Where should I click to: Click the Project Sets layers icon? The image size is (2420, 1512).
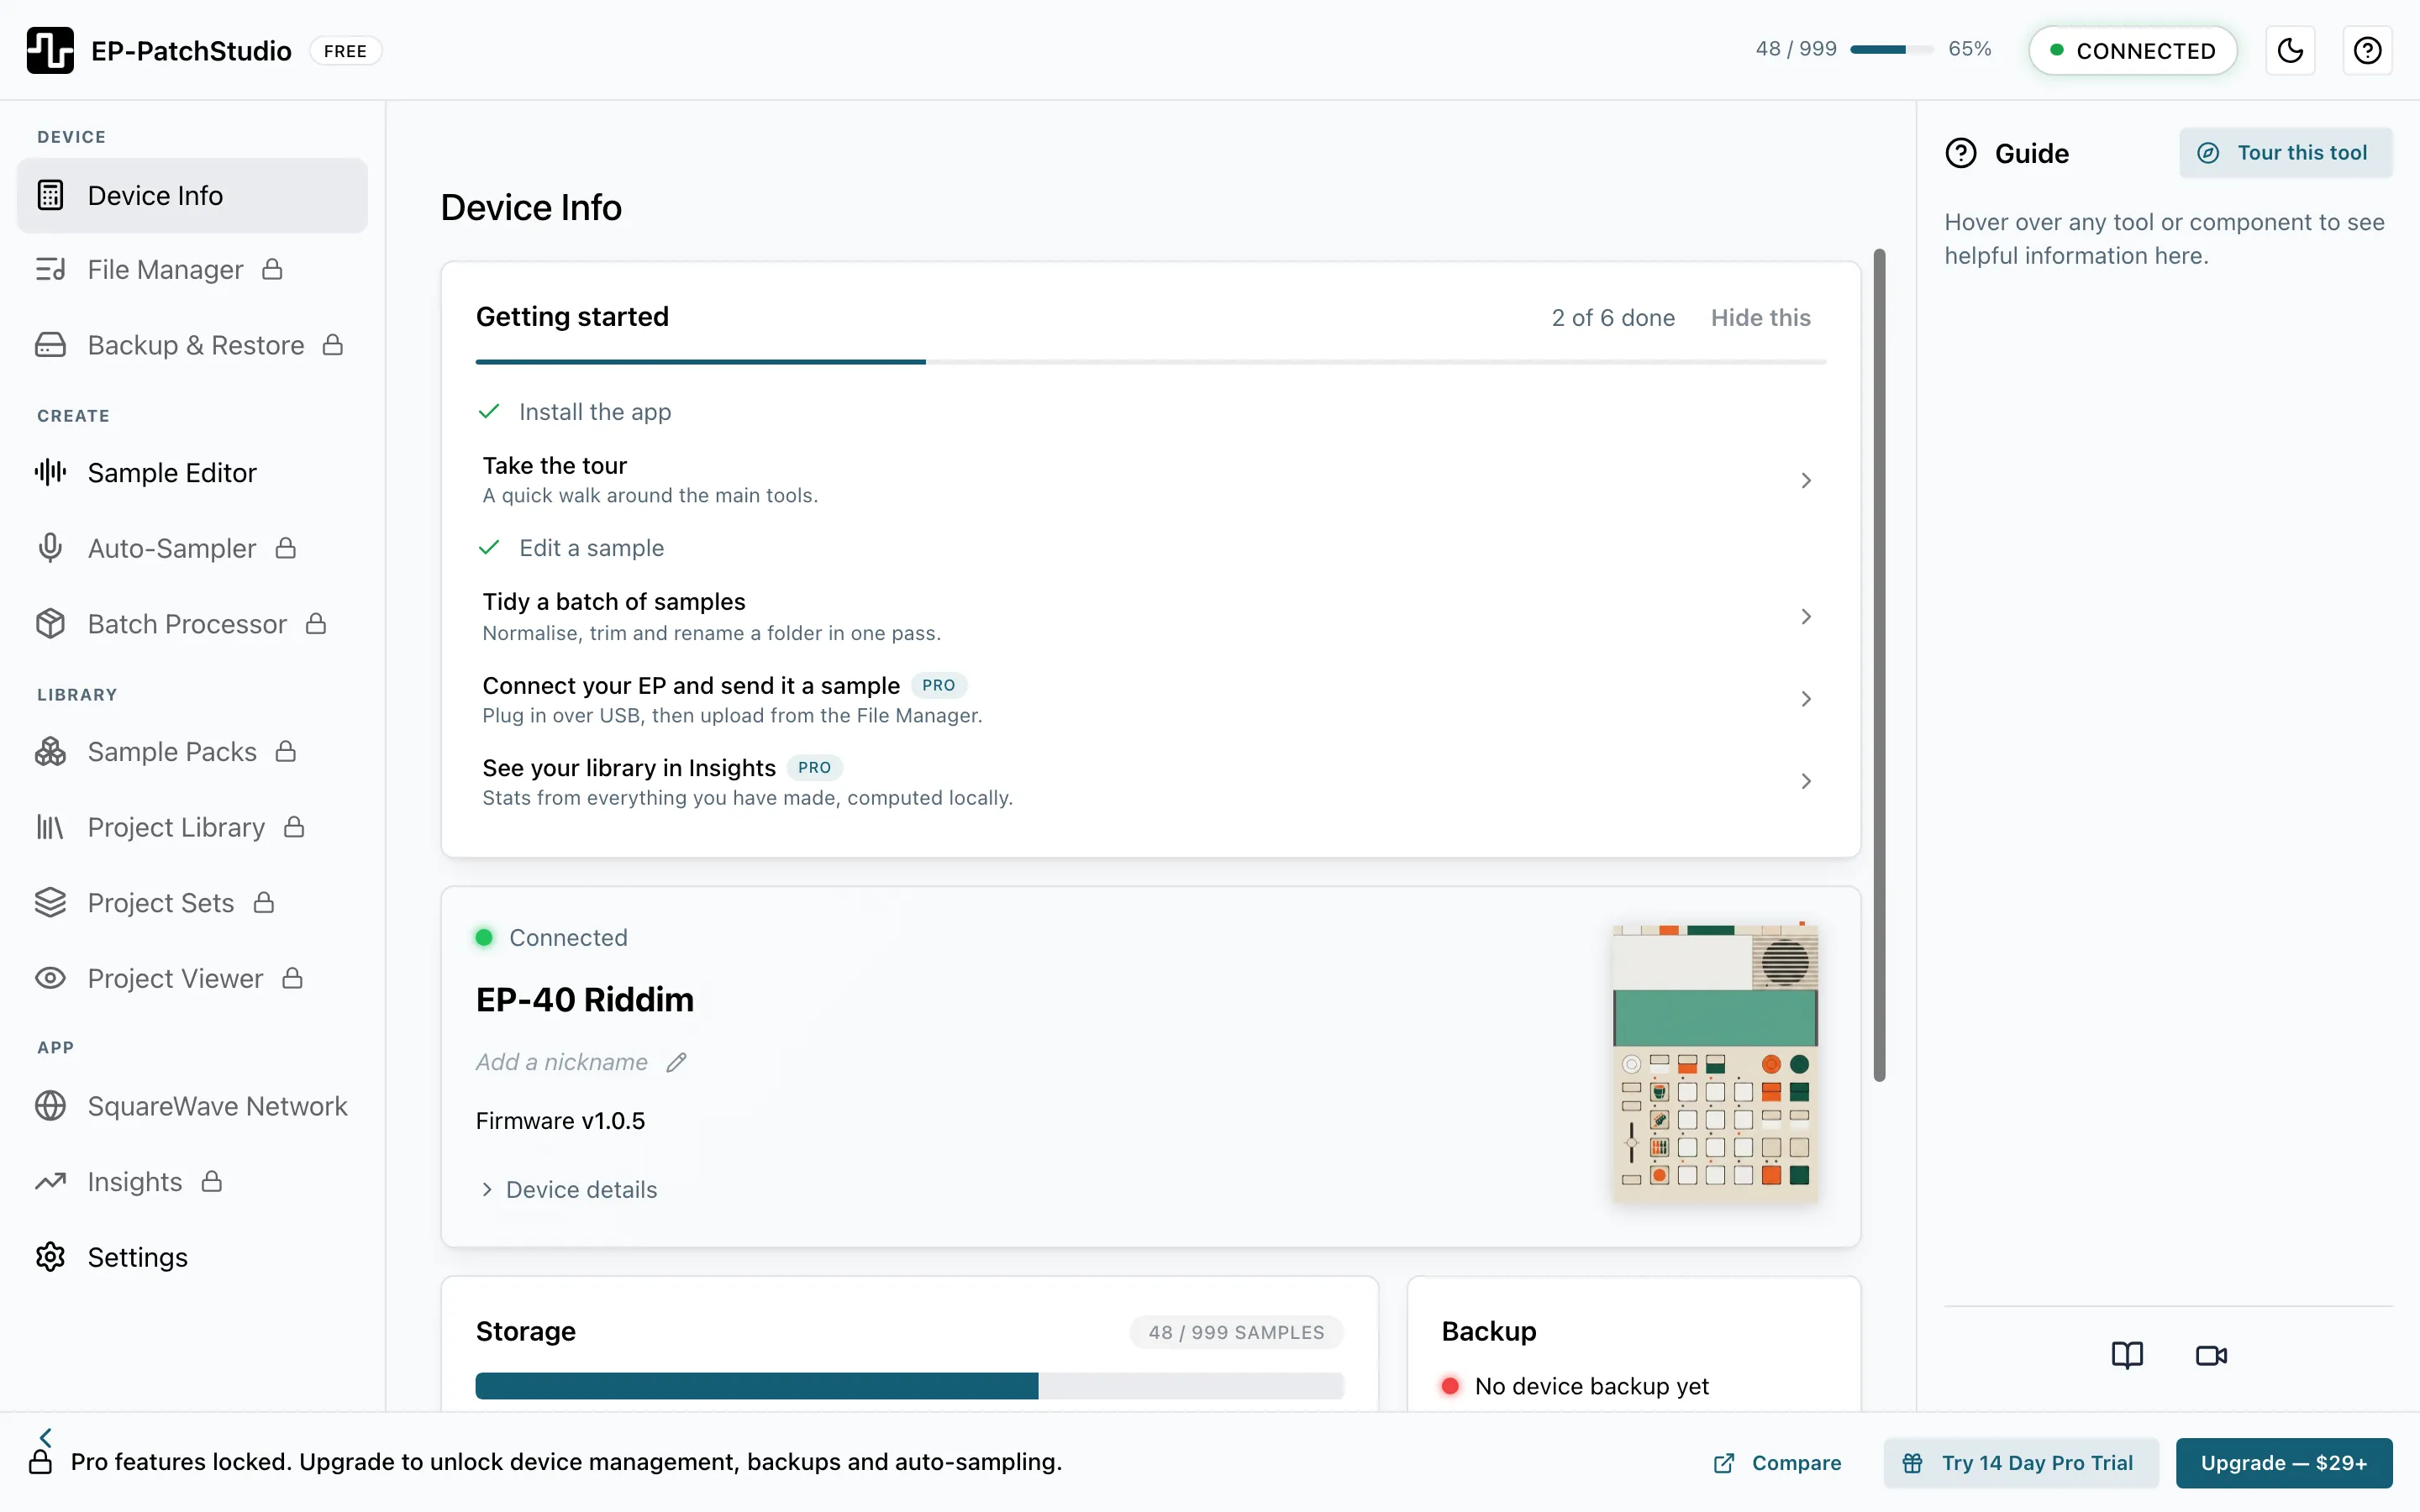[50, 903]
